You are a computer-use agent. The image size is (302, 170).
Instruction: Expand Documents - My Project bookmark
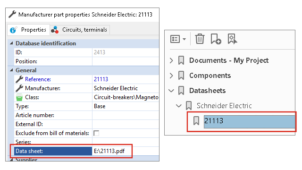(x=171, y=60)
